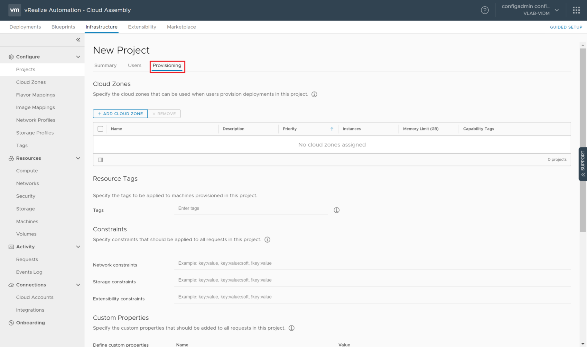Click the ADD CLOUD ZONE button
Image resolution: width=587 pixels, height=347 pixels.
(120, 114)
